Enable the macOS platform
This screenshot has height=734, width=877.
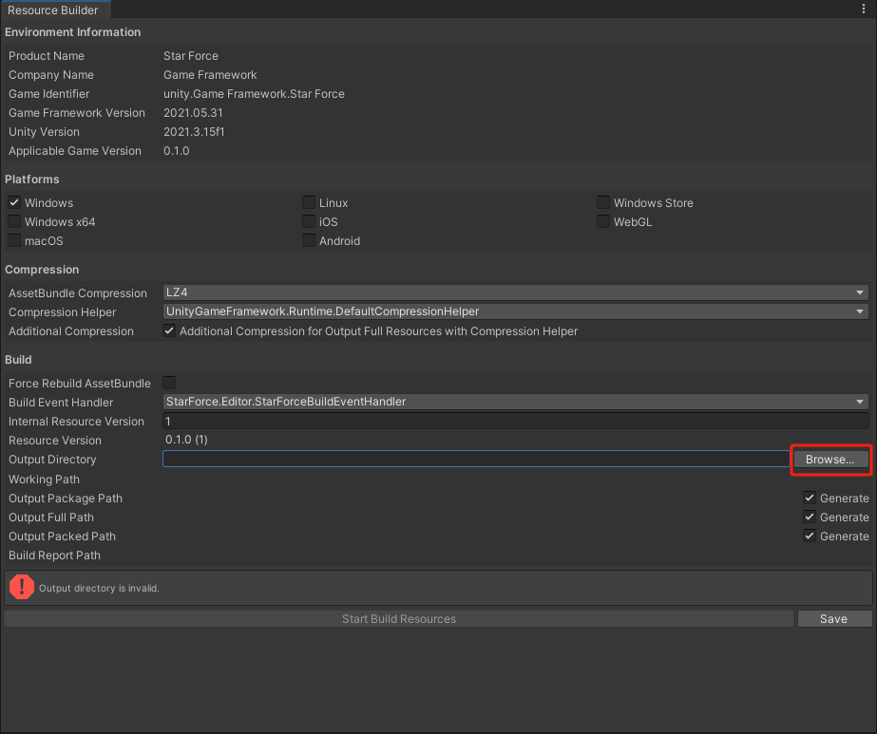tap(13, 240)
